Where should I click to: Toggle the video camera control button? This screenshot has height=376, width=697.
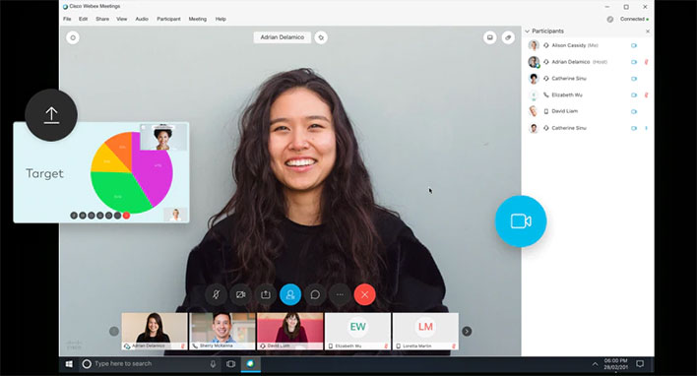tap(240, 294)
